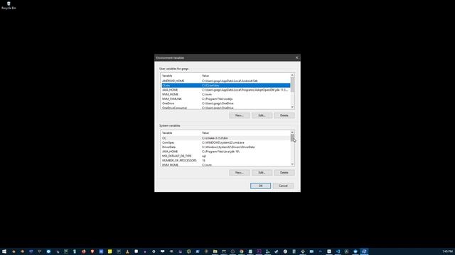The height and width of the screenshot is (255, 455).
Task: Click New under System variables
Action: coord(239,173)
